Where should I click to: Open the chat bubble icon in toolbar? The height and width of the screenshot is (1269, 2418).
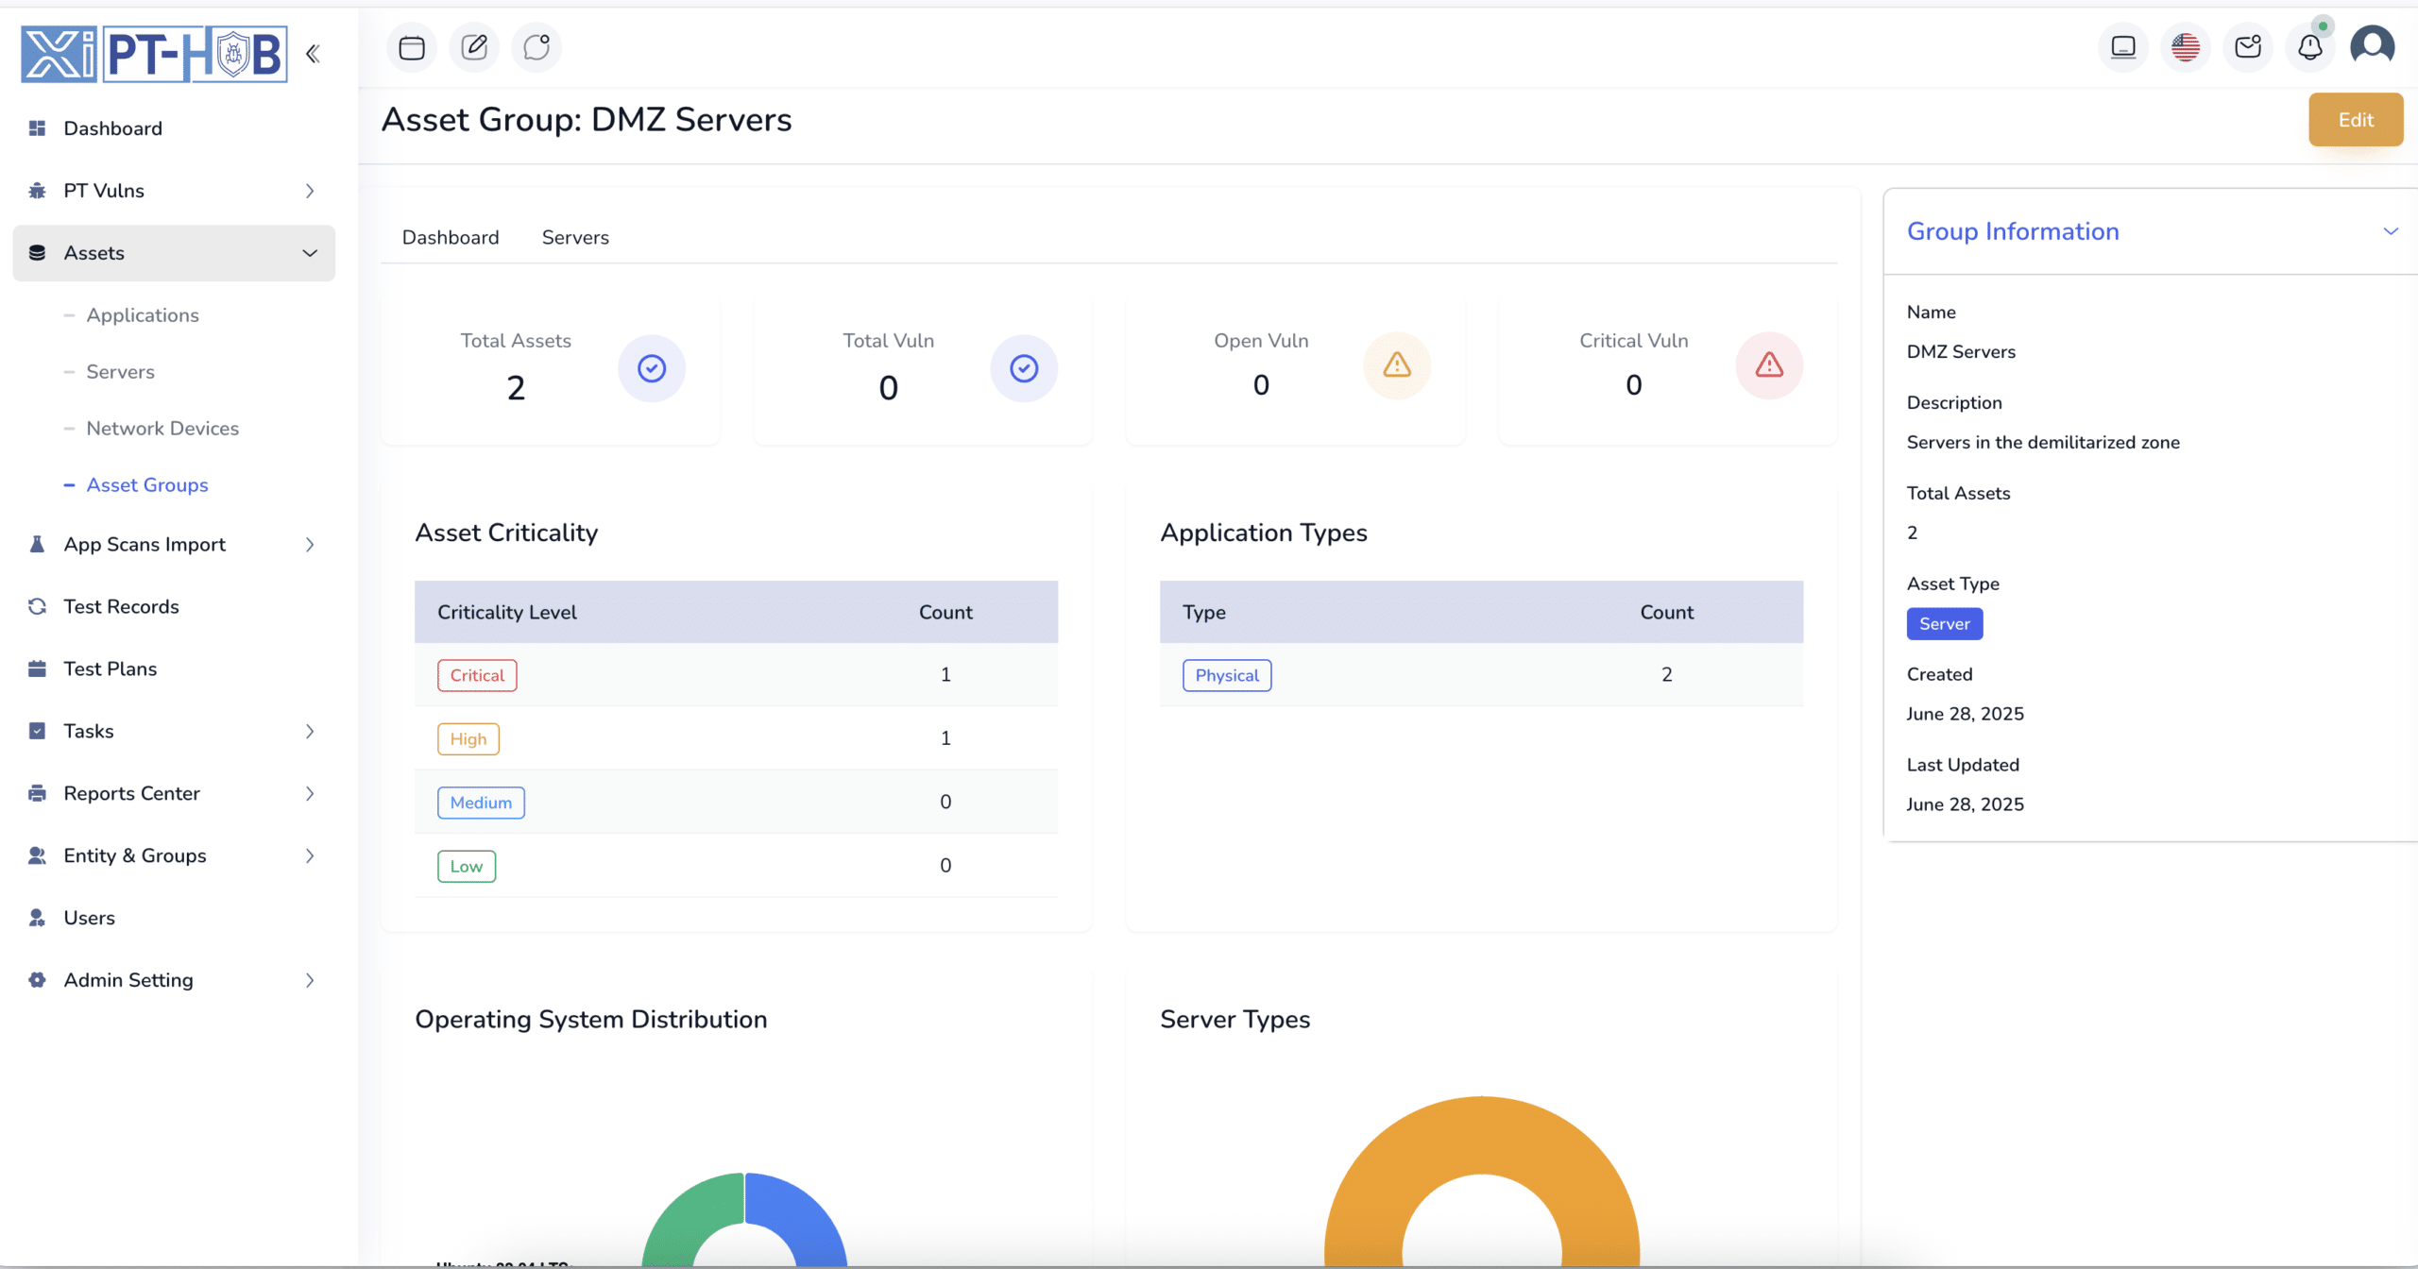point(536,47)
